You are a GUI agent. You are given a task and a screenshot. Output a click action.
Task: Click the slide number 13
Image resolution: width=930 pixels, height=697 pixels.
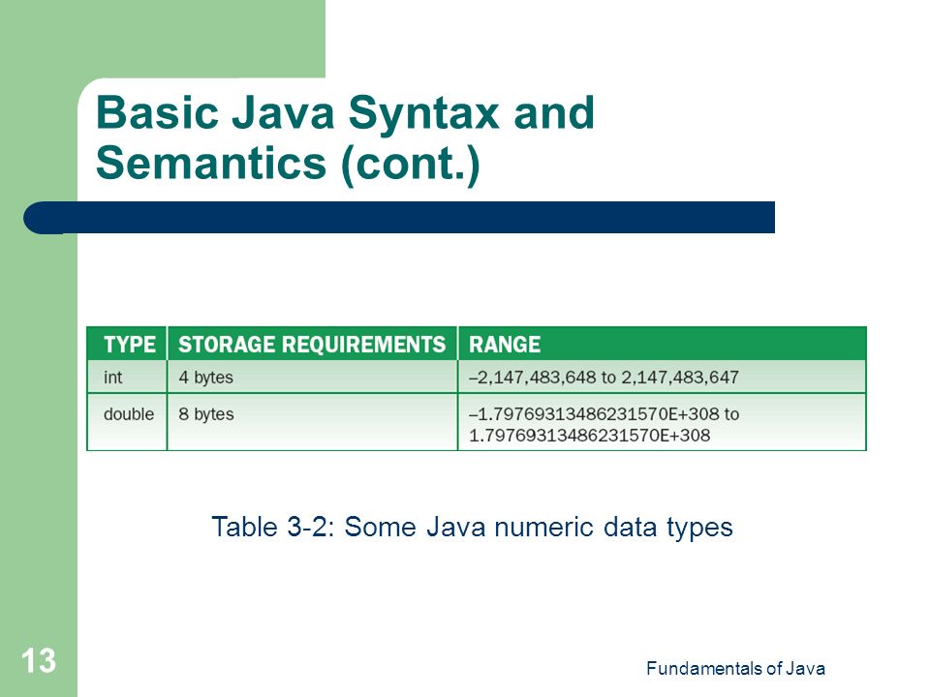point(39,660)
